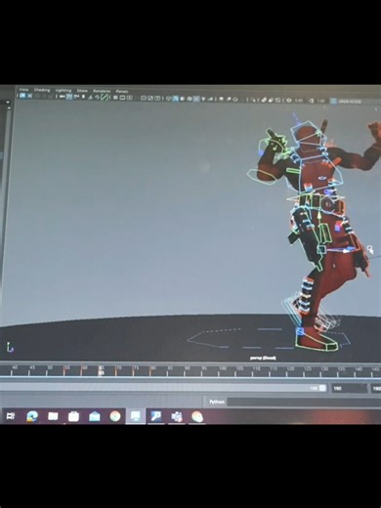
Task: Activate the green Grease Pencil icon
Action: (105, 97)
